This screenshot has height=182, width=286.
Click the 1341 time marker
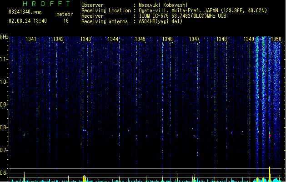coord(31,39)
